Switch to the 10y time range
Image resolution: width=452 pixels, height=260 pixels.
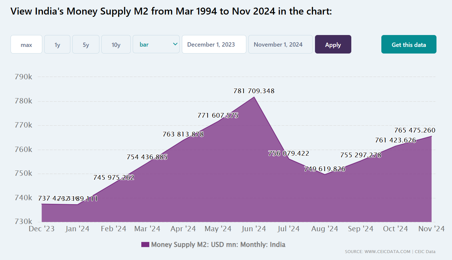[116, 44]
